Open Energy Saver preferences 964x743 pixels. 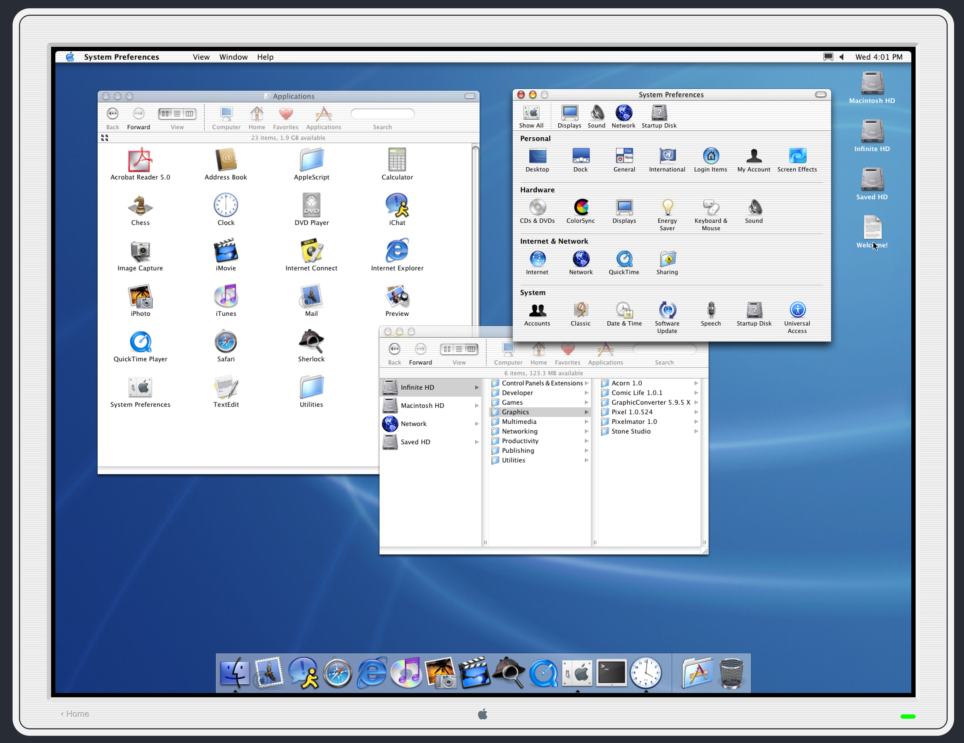pos(667,215)
